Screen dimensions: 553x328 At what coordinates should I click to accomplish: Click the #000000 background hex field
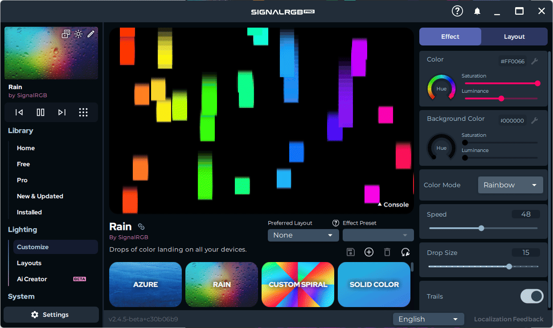pos(512,121)
